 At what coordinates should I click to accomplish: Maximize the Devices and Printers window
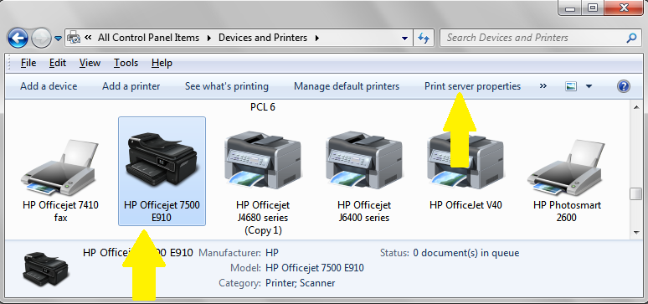pos(593,8)
